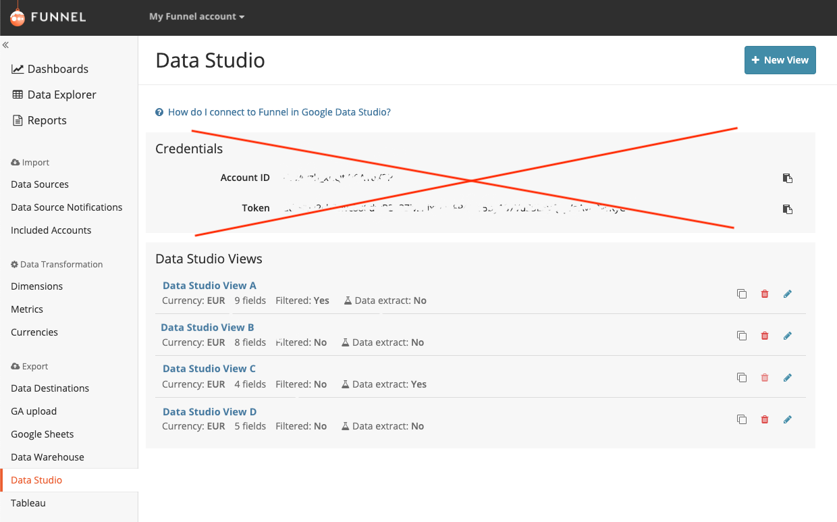This screenshot has width=837, height=522.
Task: Edit Data Studio View A
Action: [787, 294]
